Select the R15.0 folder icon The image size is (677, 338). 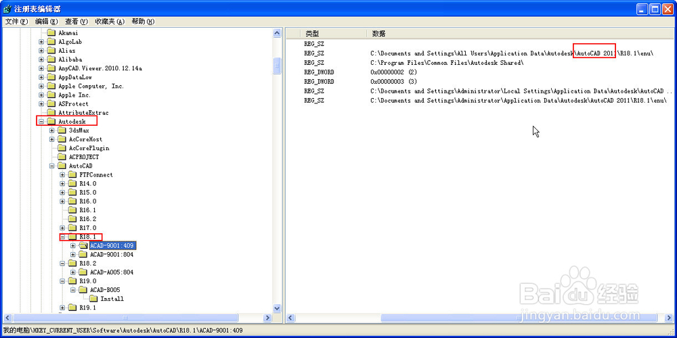pyautogui.click(x=72, y=192)
